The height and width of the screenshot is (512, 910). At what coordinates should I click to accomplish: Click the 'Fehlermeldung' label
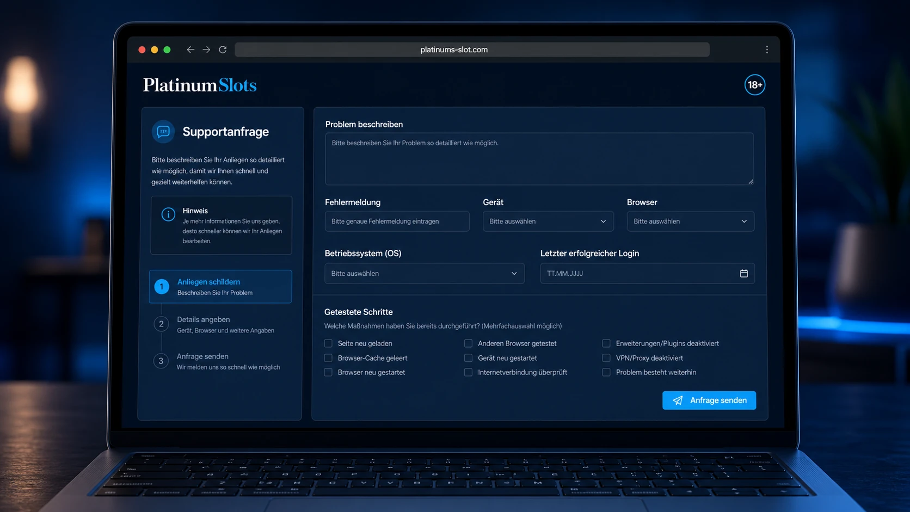pos(353,202)
